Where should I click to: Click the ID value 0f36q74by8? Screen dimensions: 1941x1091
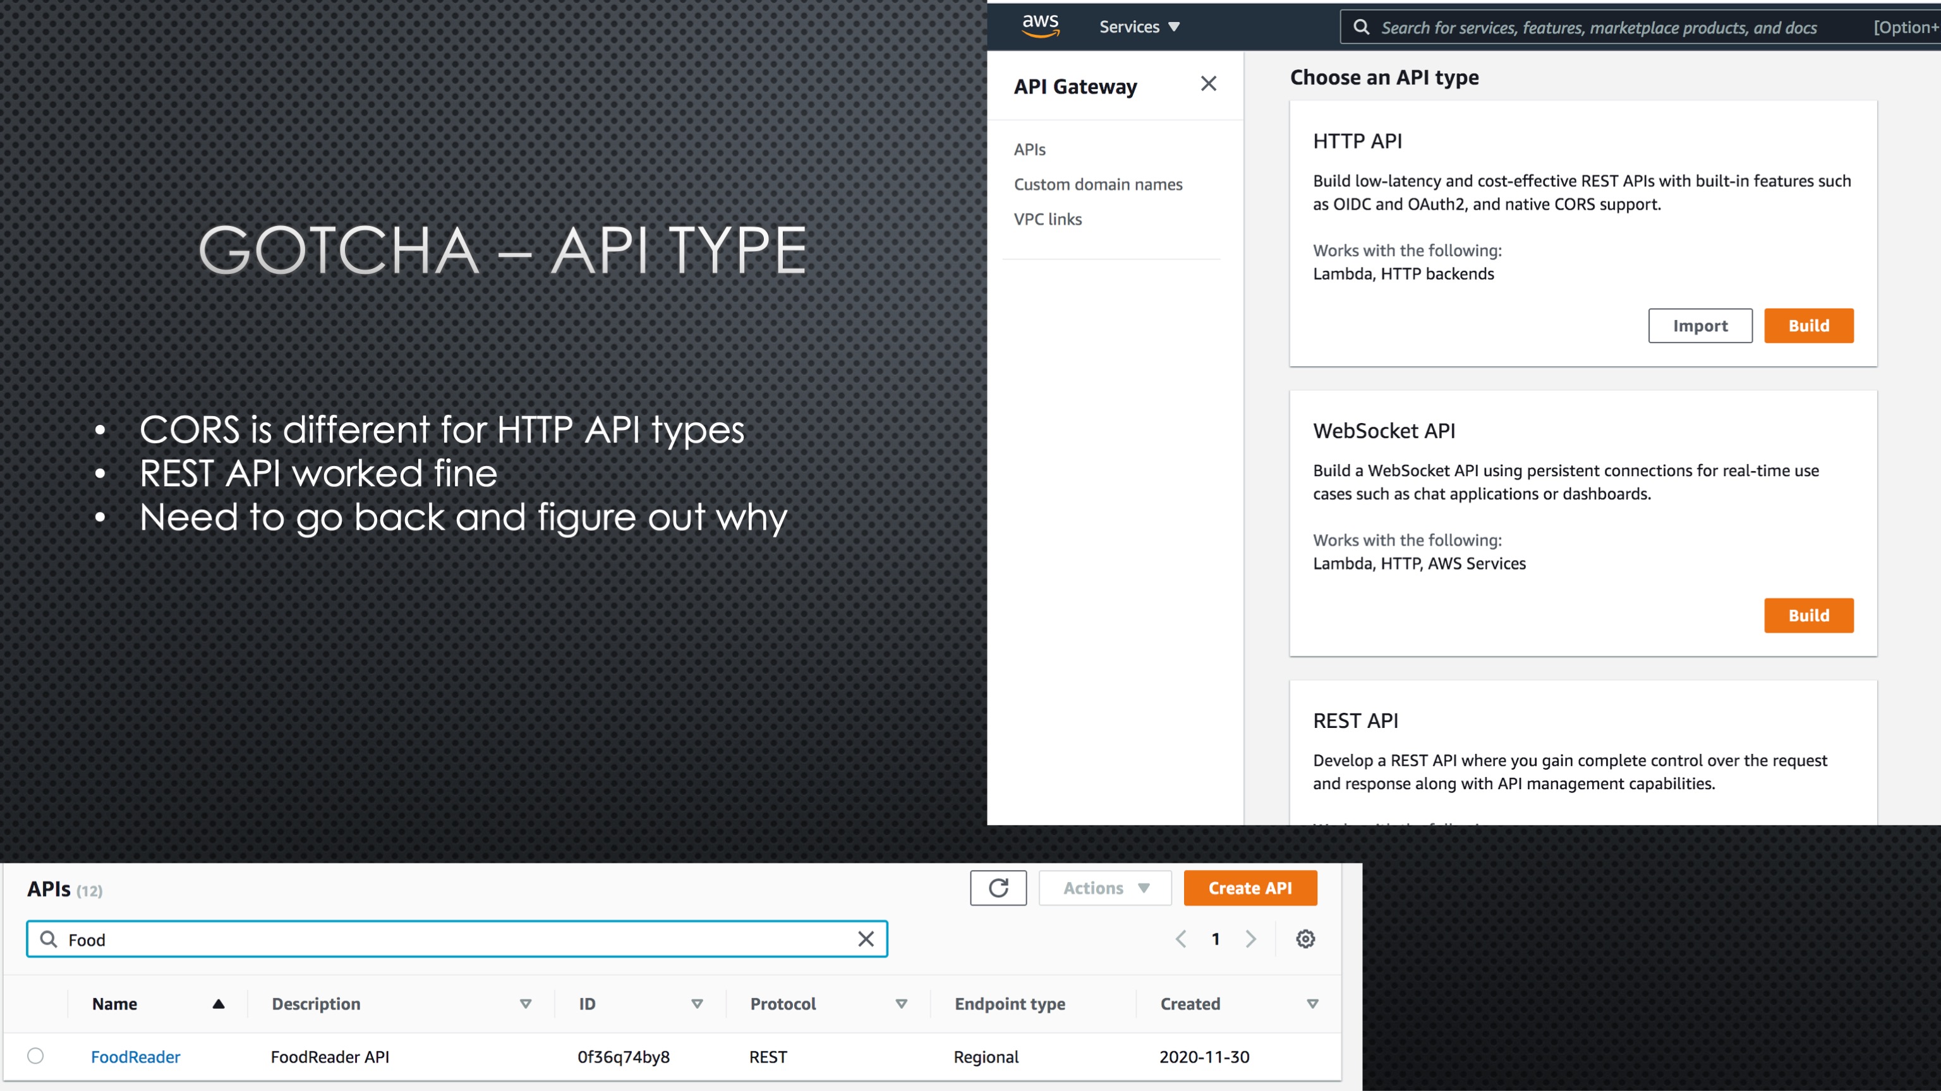coord(623,1056)
